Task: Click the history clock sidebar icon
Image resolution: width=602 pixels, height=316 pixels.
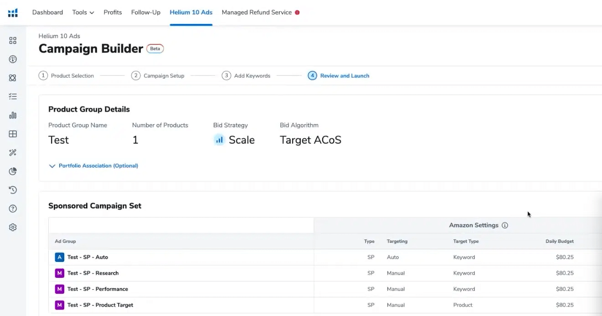Action: point(13,190)
